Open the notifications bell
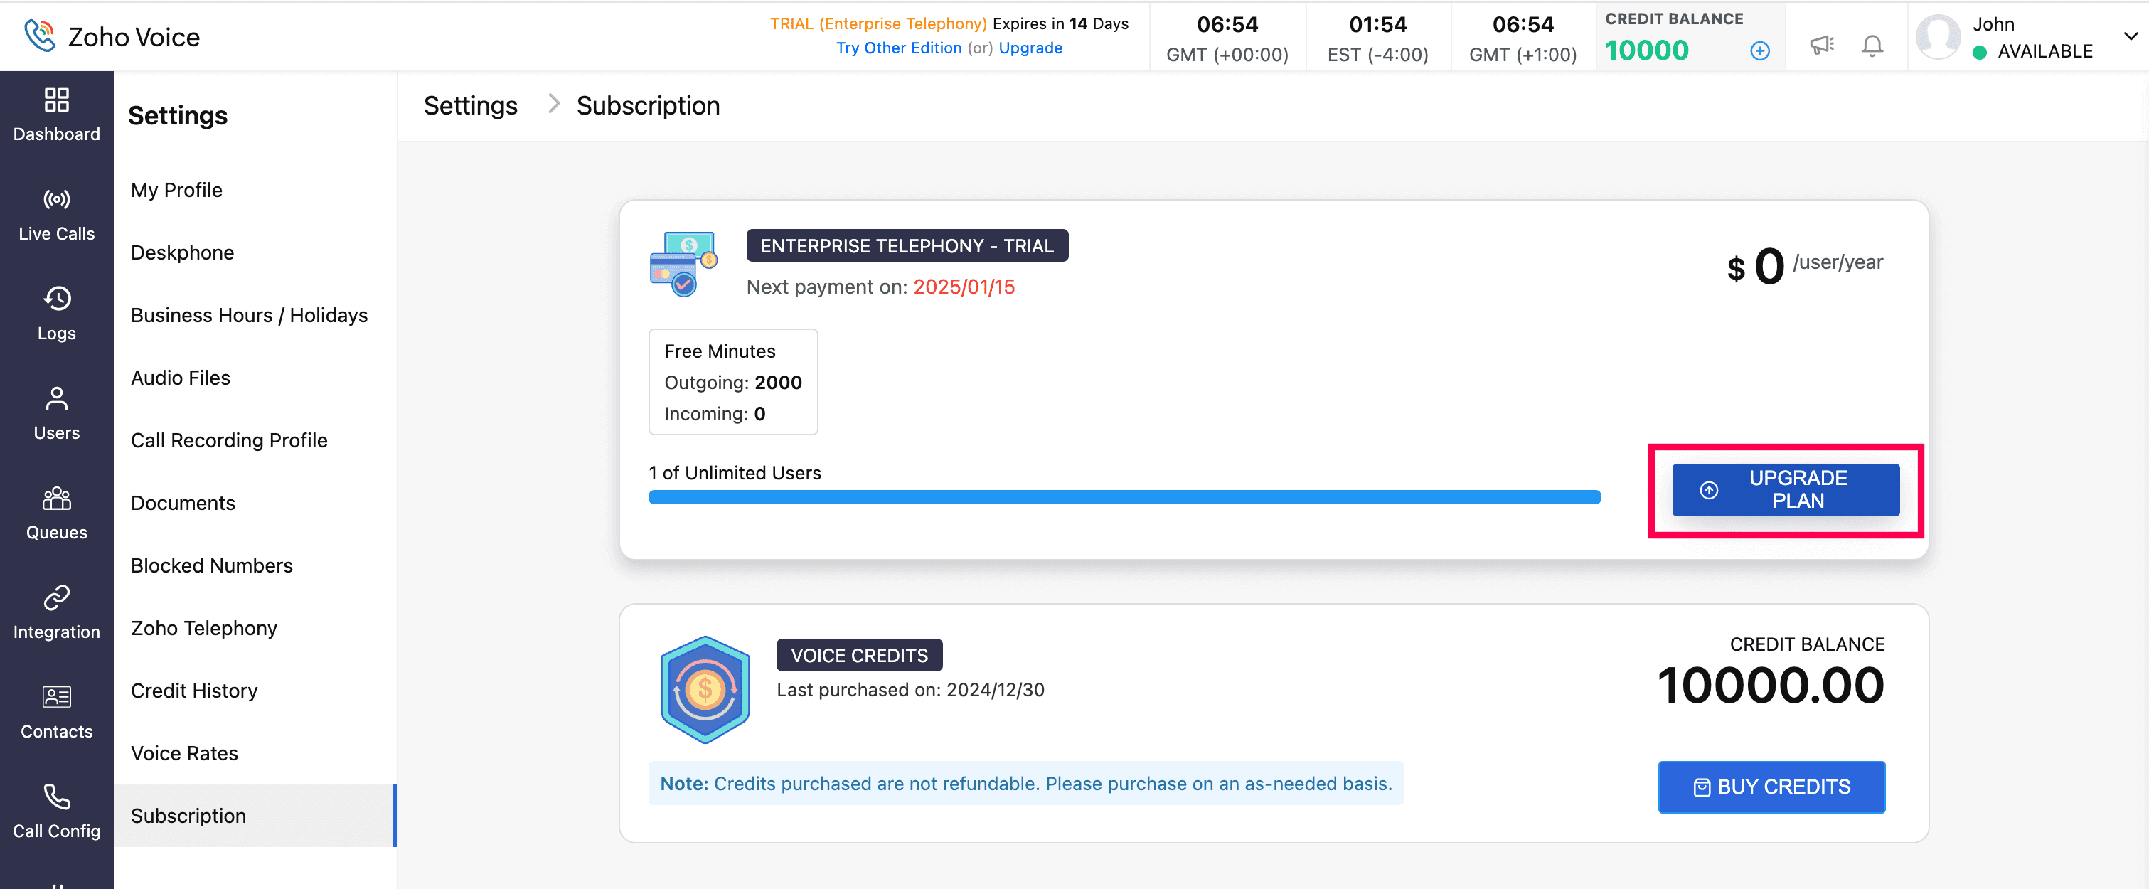Screen dimensions: 2149x889 (1871, 46)
